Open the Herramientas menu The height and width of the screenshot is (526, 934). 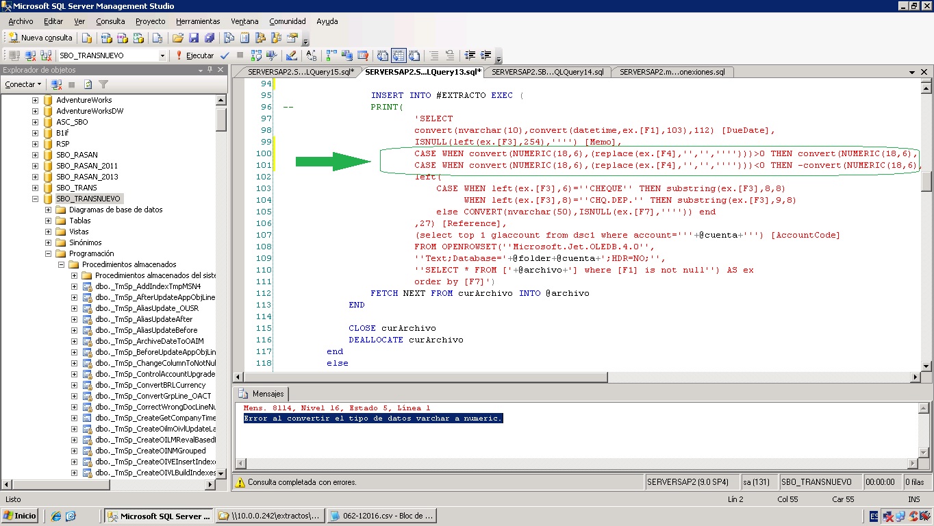click(198, 21)
